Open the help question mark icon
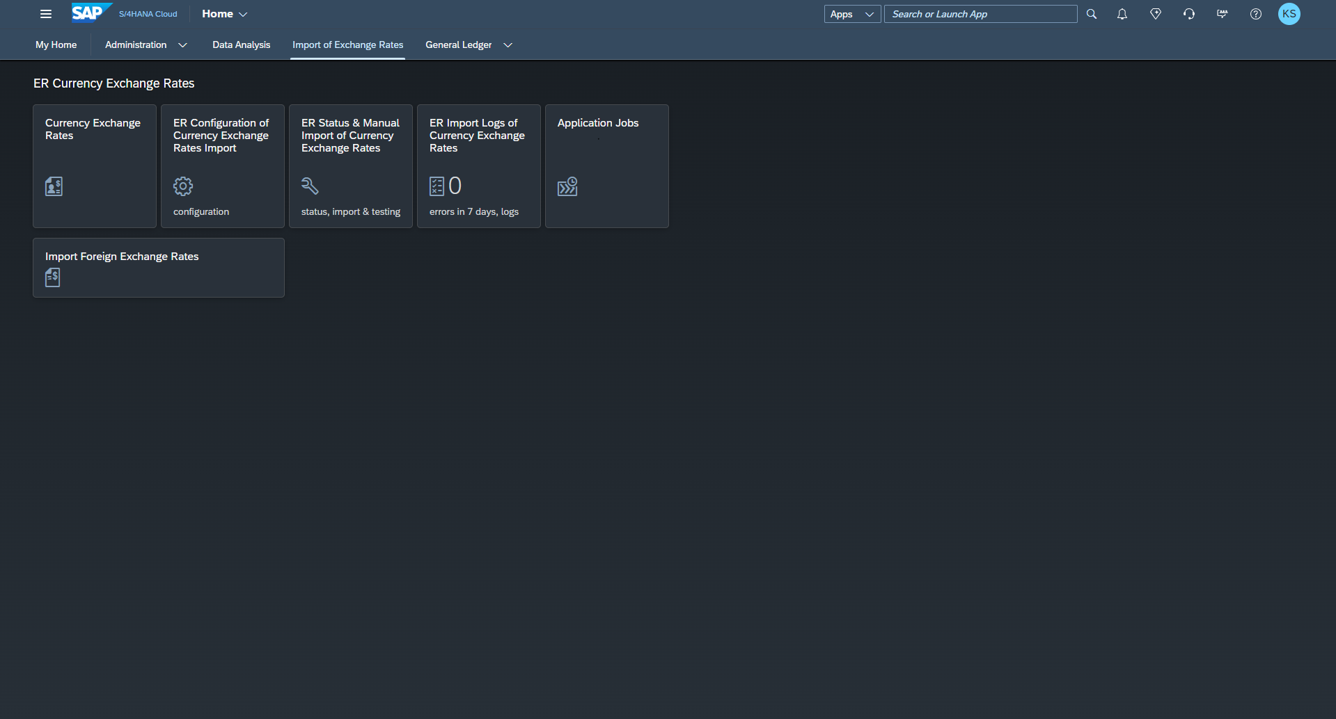1336x719 pixels. pyautogui.click(x=1255, y=14)
